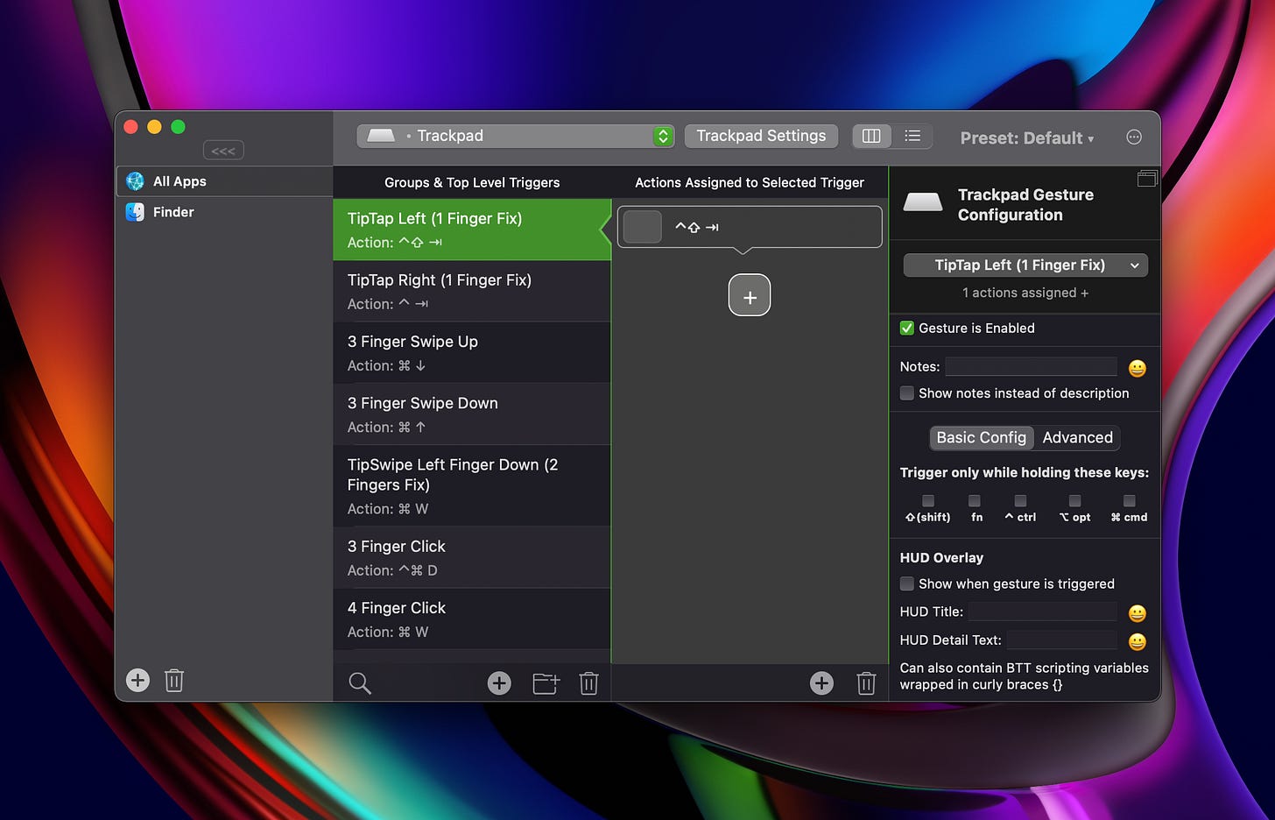Switch to column view layout icon
Screen dimensions: 1275x820
pyautogui.click(x=871, y=136)
